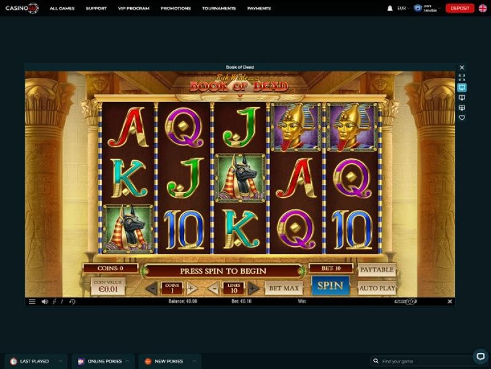491x369 pixels.
Task: Expand the EUR currency dropdown
Action: tap(403, 9)
